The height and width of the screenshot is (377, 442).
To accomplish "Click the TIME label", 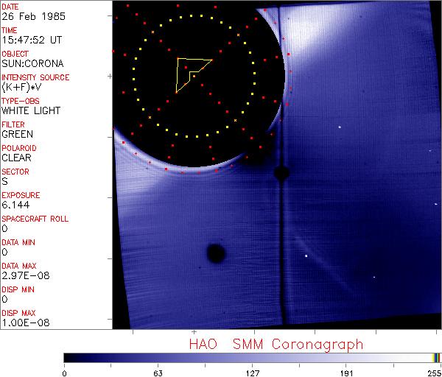I will [10, 30].
